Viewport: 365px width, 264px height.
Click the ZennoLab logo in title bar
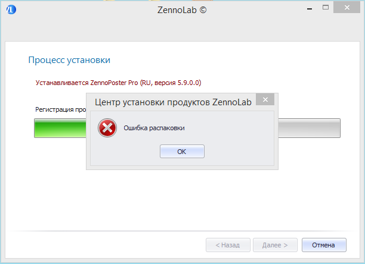(11, 10)
